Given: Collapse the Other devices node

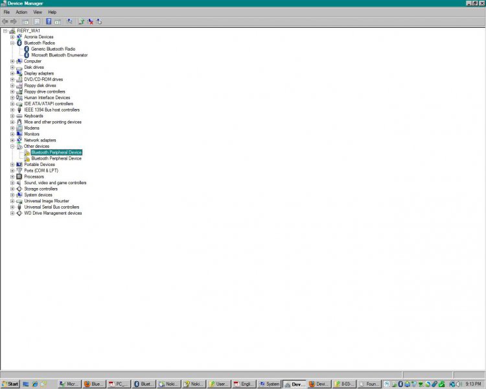Looking at the screenshot, I should (x=12, y=146).
